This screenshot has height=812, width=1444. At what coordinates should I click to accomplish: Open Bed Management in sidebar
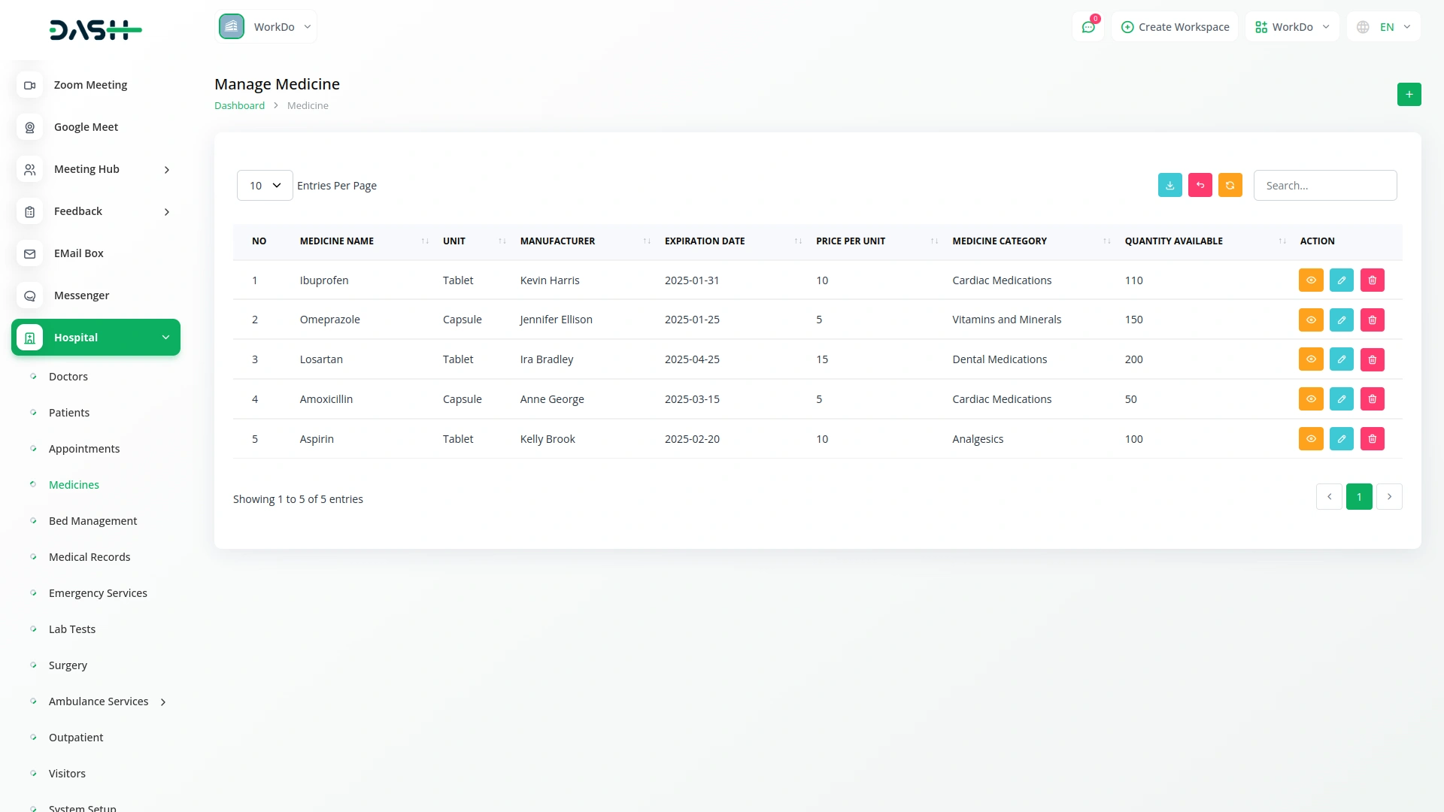pos(93,521)
